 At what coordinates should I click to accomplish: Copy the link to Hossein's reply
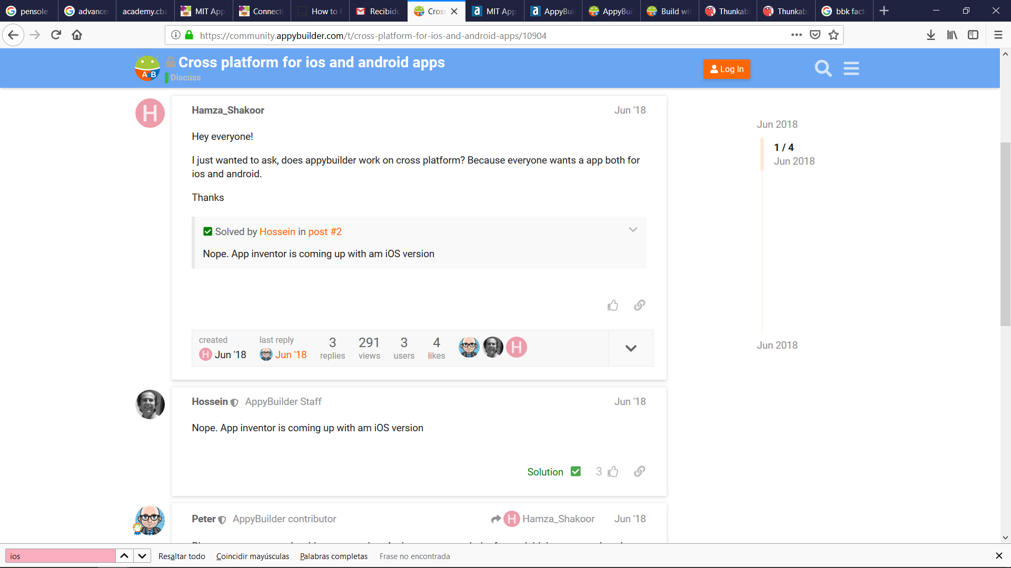tap(639, 472)
